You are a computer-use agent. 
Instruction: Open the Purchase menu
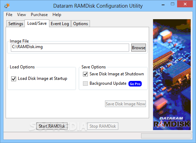pos(39,15)
